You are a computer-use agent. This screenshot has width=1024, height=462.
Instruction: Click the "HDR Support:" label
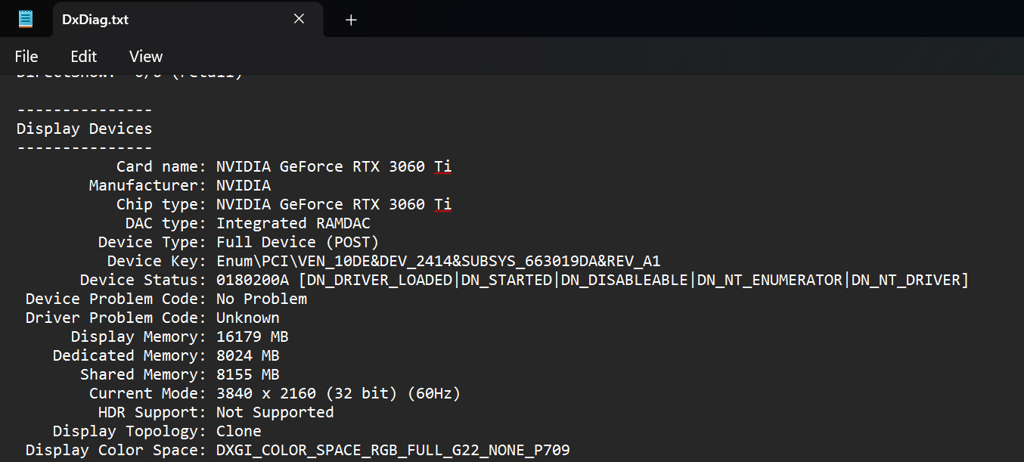click(x=153, y=412)
